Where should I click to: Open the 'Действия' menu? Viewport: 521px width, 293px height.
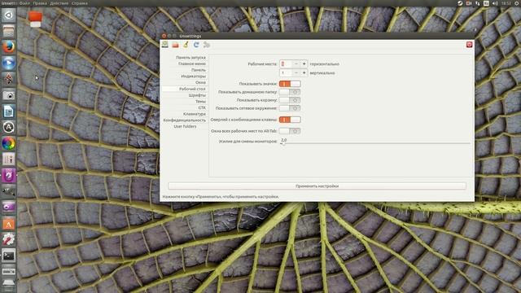(59, 3)
